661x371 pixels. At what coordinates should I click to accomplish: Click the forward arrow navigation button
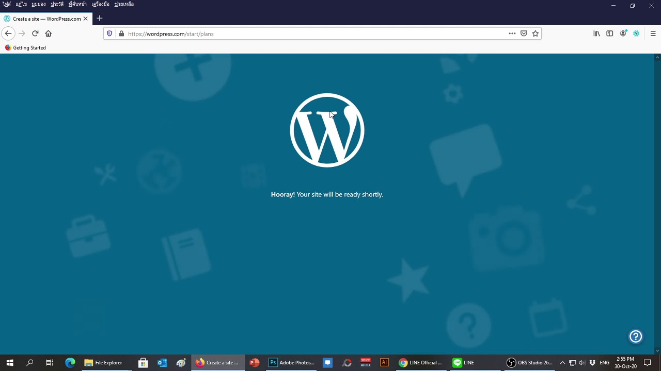(x=22, y=33)
